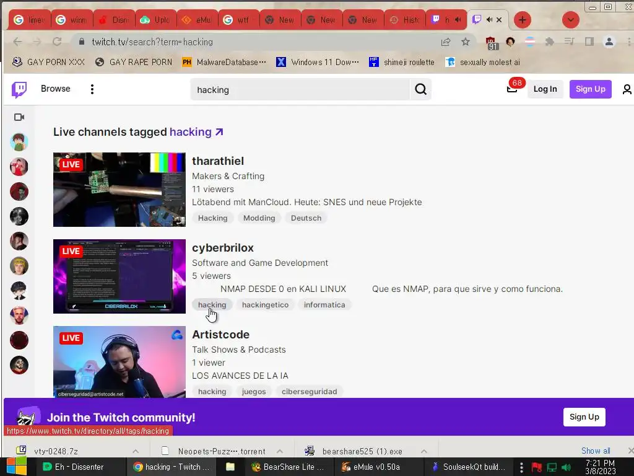Click Sign Up in the Join banner
The height and width of the screenshot is (476, 634).
pyautogui.click(x=584, y=417)
